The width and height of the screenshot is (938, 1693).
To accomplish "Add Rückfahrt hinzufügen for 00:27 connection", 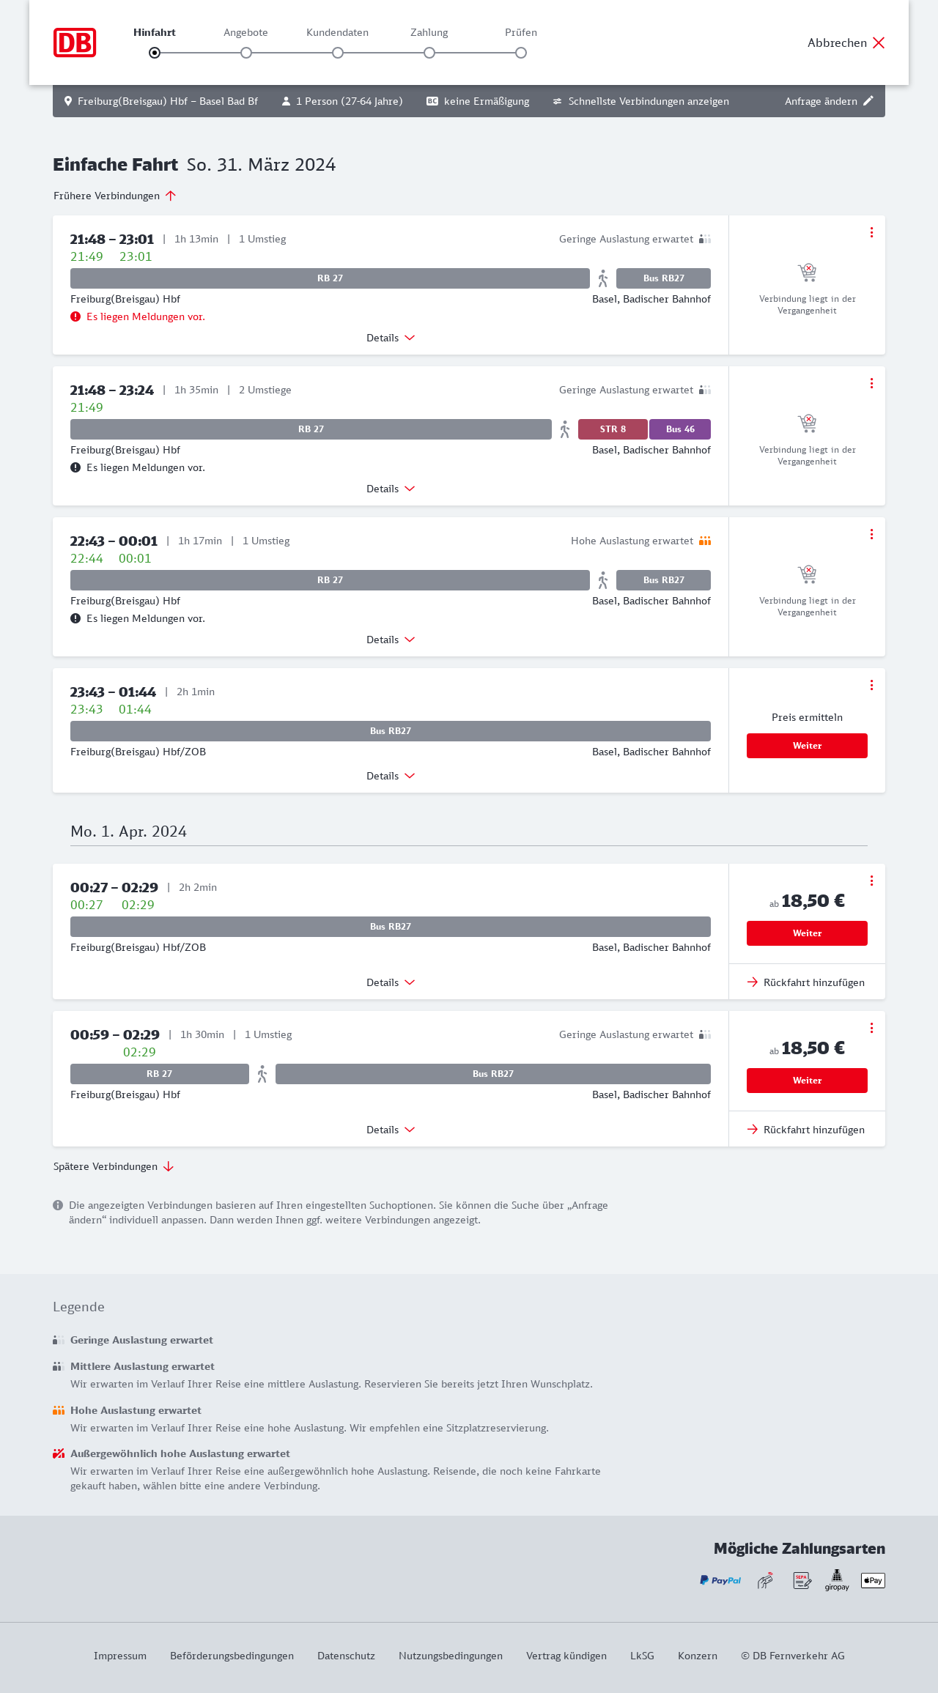I will click(x=806, y=982).
